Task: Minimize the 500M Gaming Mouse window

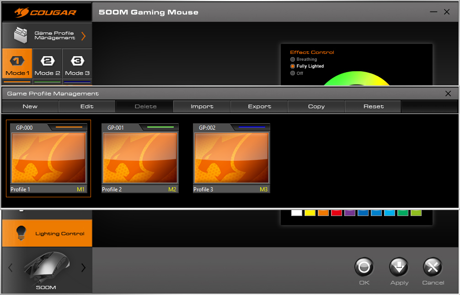Action: tap(433, 12)
